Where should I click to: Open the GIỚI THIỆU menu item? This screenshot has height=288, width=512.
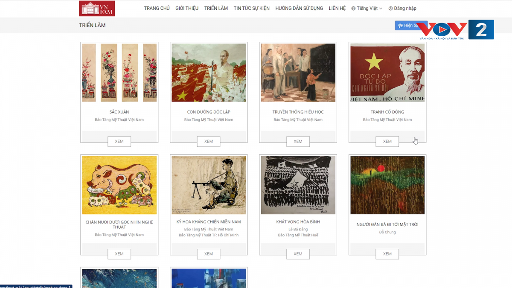click(x=187, y=9)
